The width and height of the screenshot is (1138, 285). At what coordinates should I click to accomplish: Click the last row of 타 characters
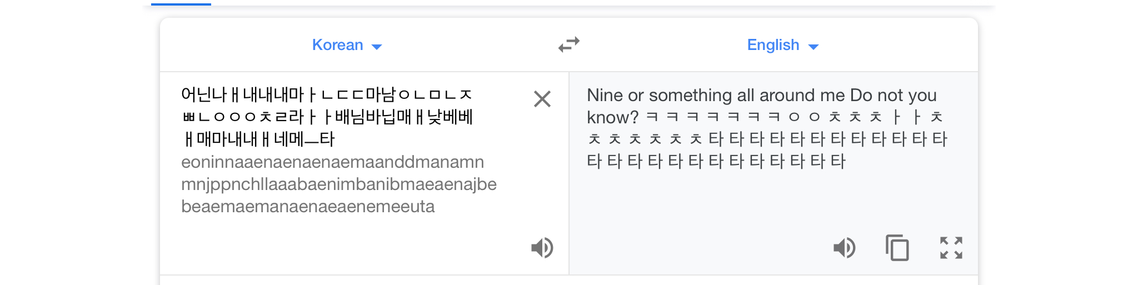(x=716, y=161)
